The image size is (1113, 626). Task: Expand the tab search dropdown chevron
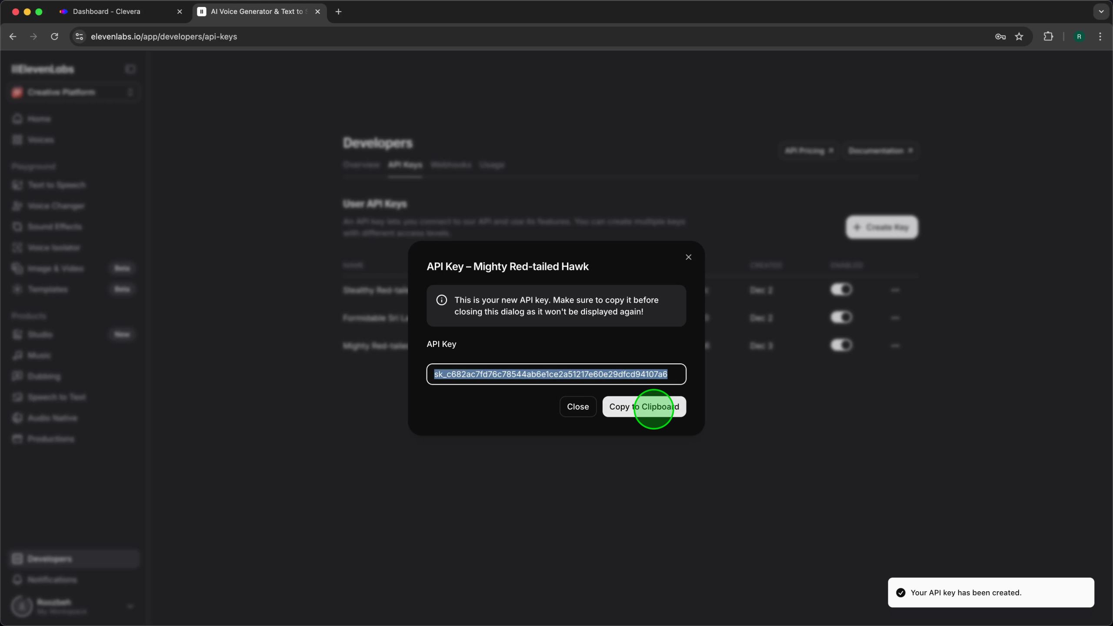(x=1101, y=12)
